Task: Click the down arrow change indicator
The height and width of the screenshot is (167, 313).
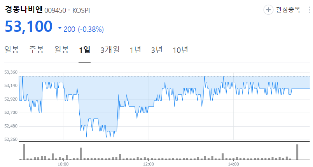Action: point(60,28)
